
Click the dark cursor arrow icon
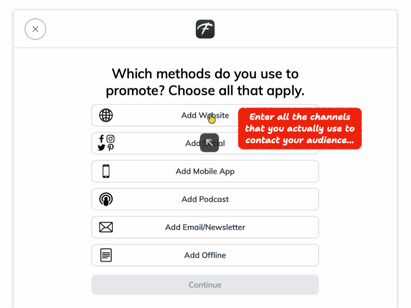pos(210,143)
